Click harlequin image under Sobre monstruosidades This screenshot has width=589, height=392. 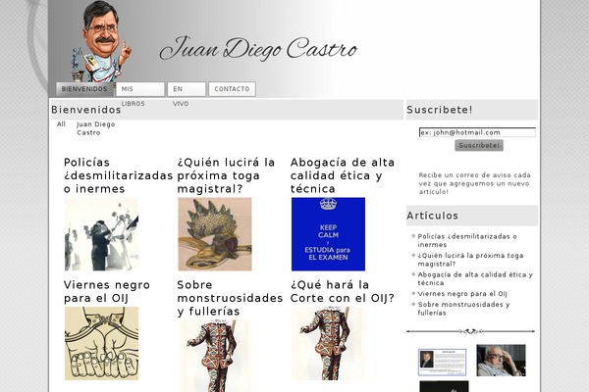pyautogui.click(x=215, y=356)
